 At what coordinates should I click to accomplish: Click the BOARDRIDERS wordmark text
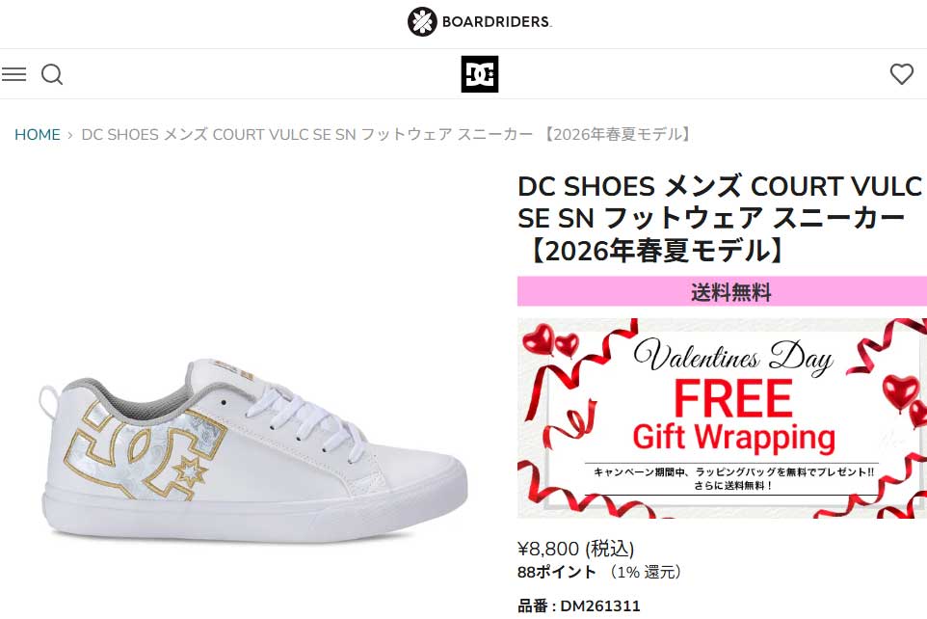[496, 22]
